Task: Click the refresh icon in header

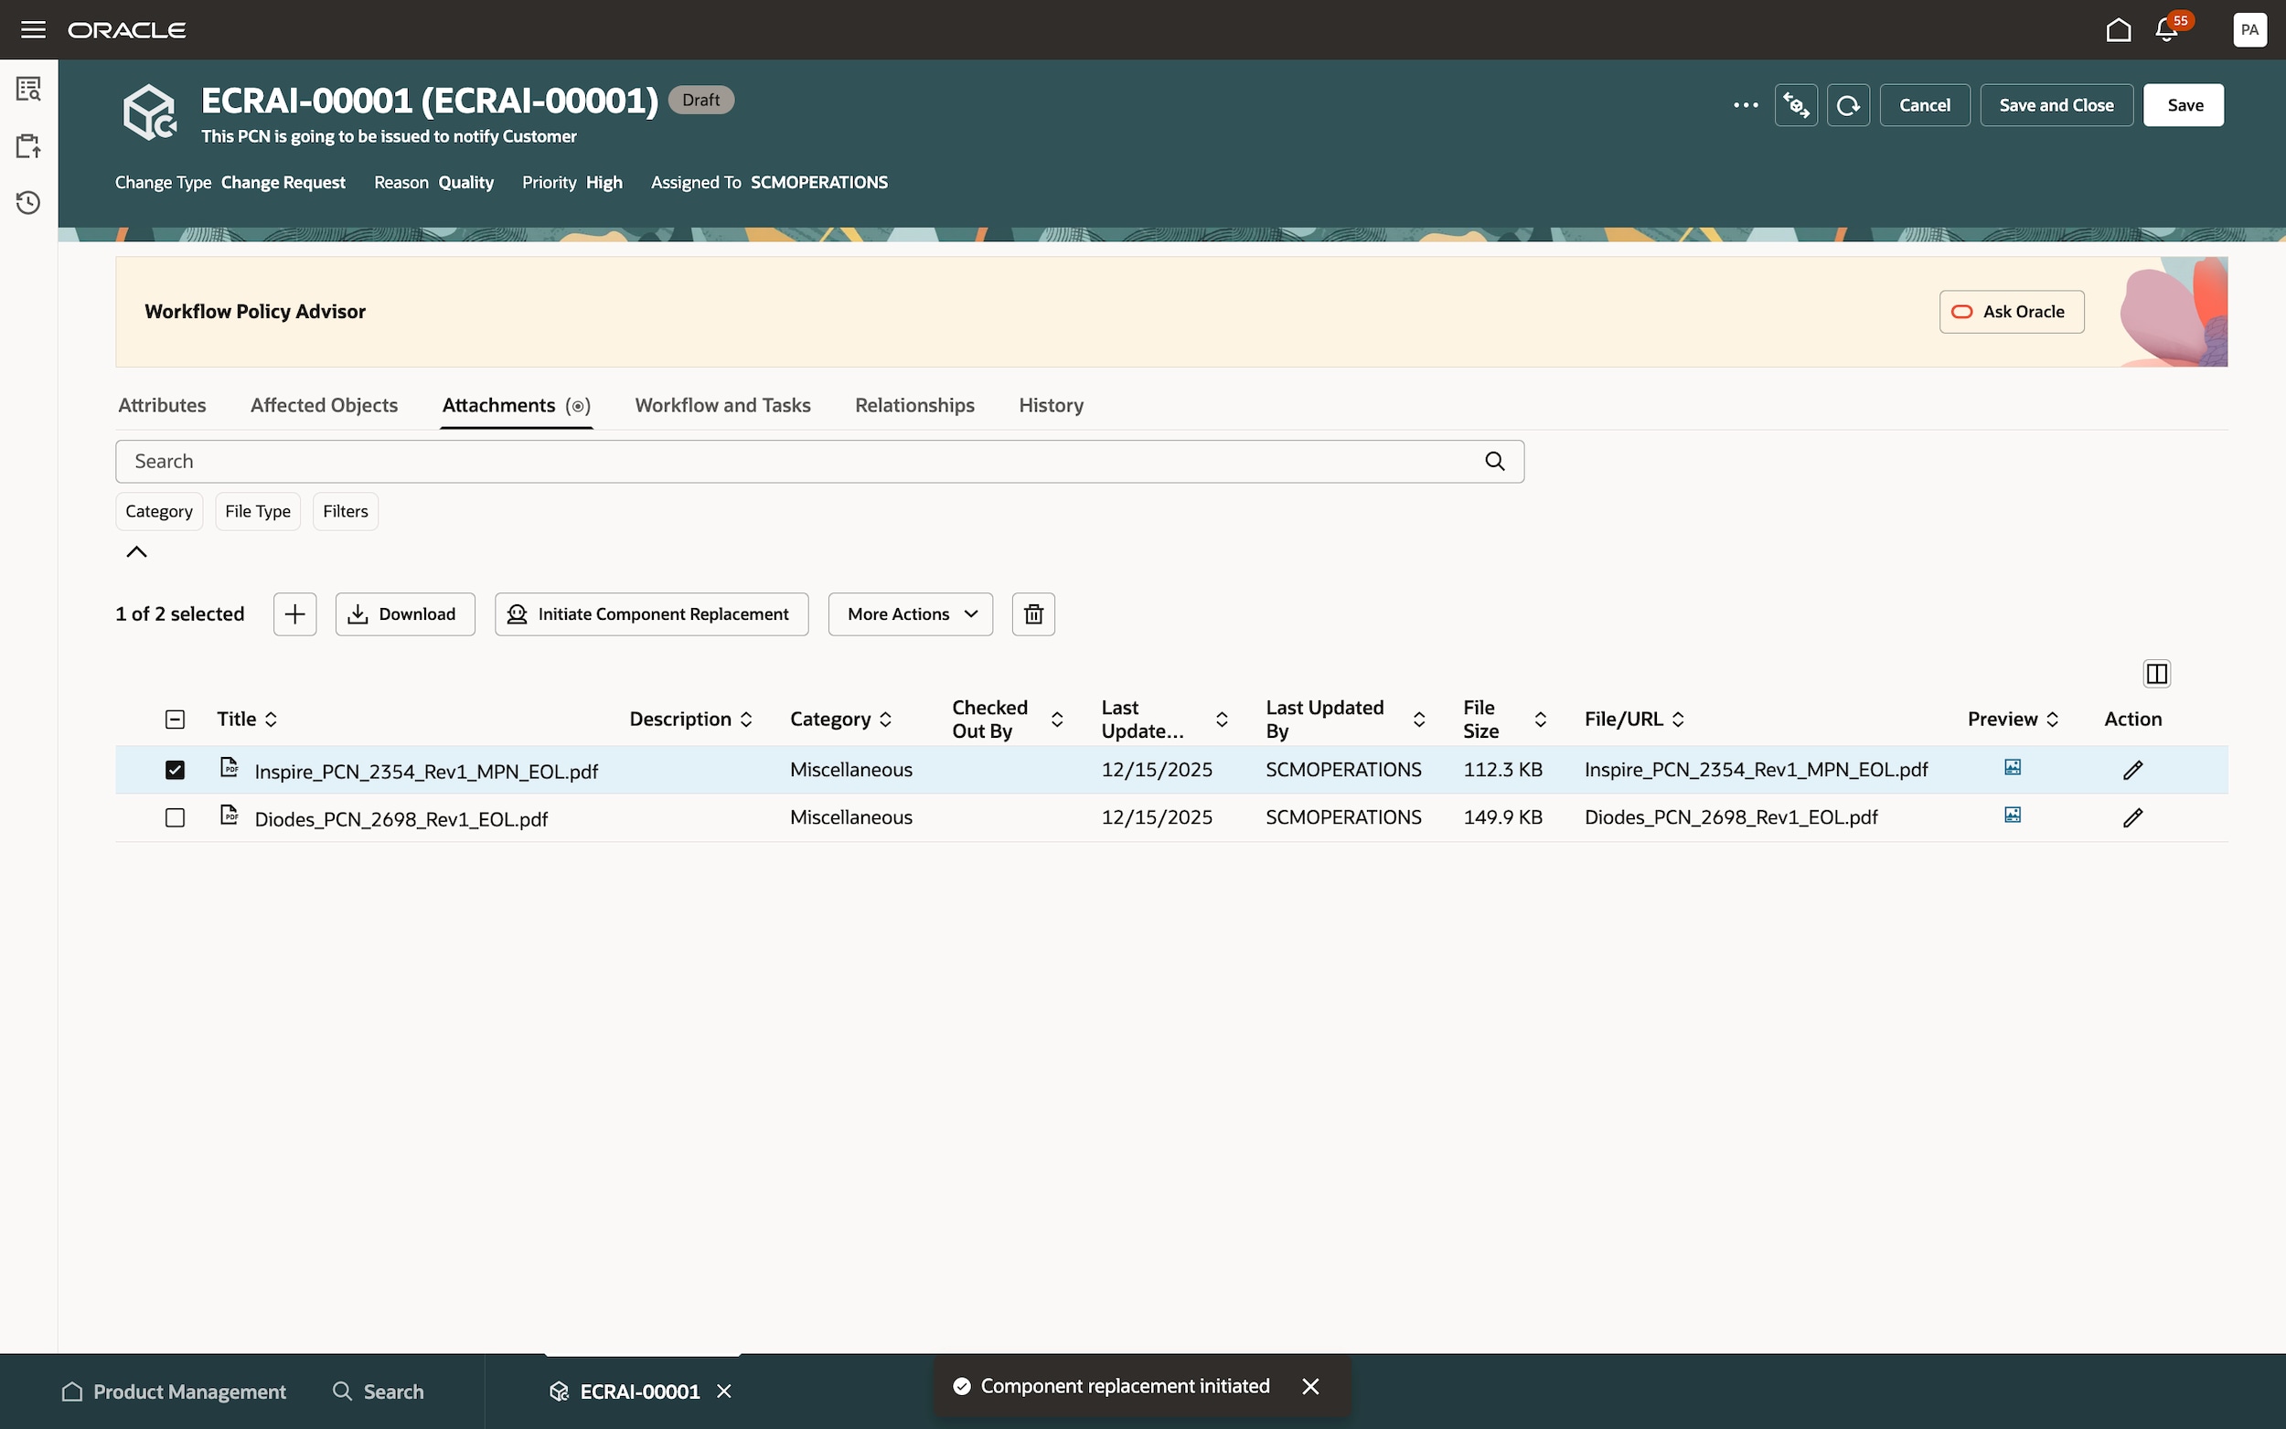Action: [1847, 105]
